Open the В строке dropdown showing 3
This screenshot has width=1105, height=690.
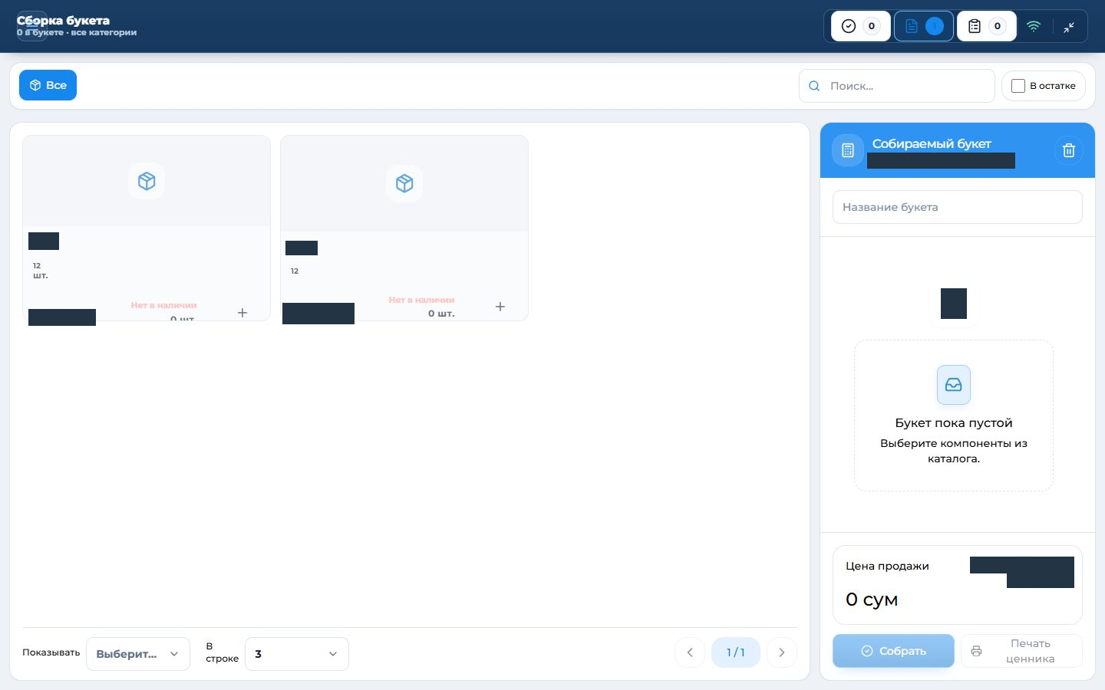pos(297,654)
